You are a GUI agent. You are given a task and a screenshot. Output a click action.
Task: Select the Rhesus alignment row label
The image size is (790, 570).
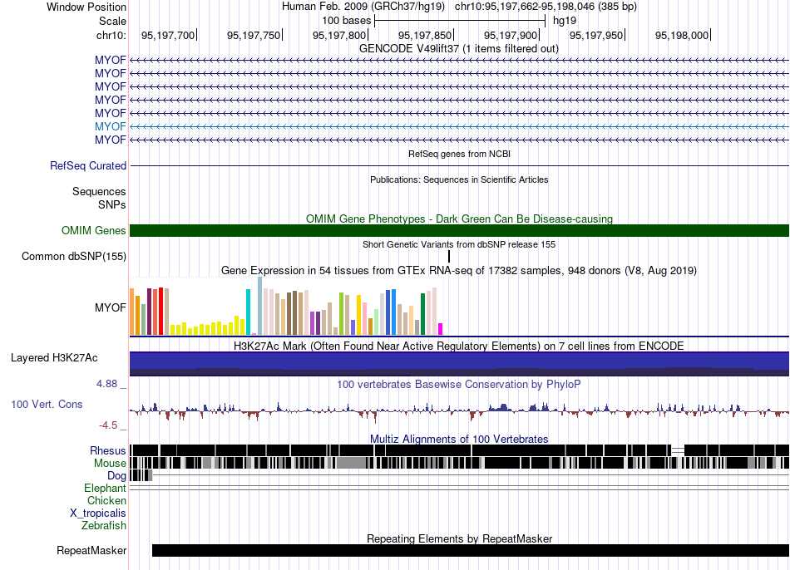108,450
